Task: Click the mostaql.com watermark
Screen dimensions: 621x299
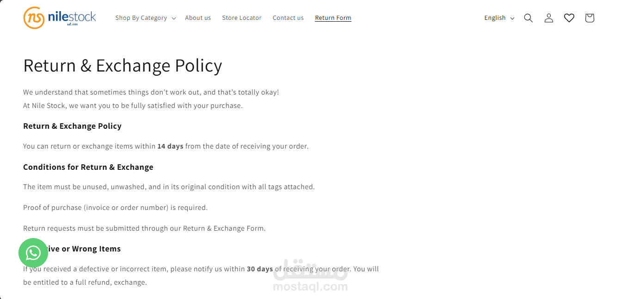Action: pyautogui.click(x=310, y=287)
